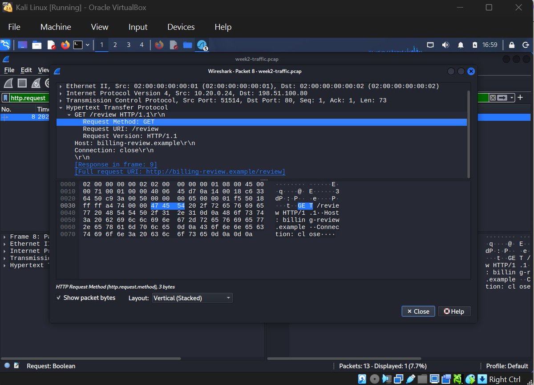Click the power/logout icon in panel
The image size is (534, 385).
pyautogui.click(x=526, y=45)
